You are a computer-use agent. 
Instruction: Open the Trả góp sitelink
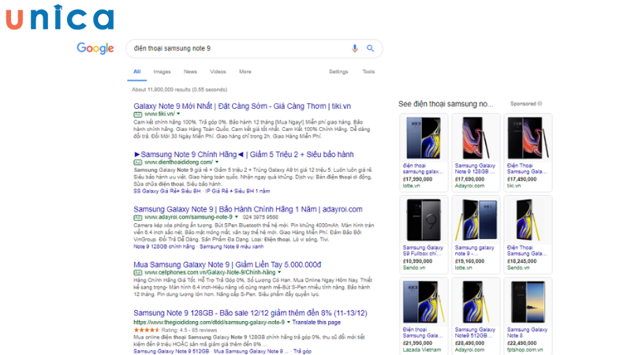coord(302,351)
